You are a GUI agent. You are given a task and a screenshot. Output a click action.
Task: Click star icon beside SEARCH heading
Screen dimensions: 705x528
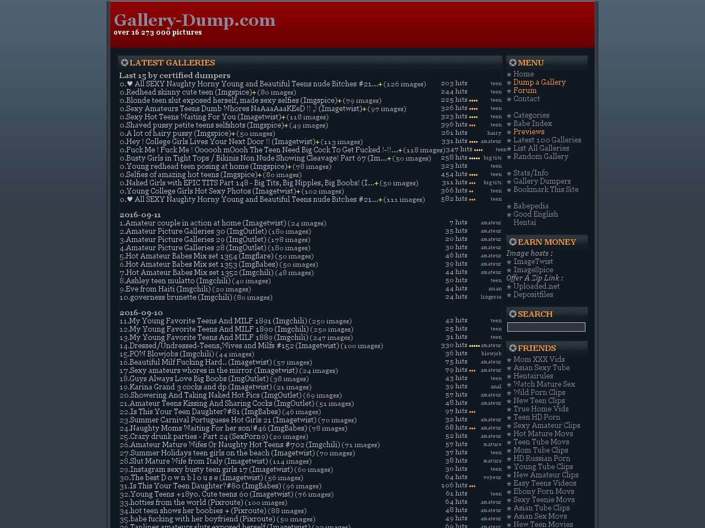tap(513, 314)
